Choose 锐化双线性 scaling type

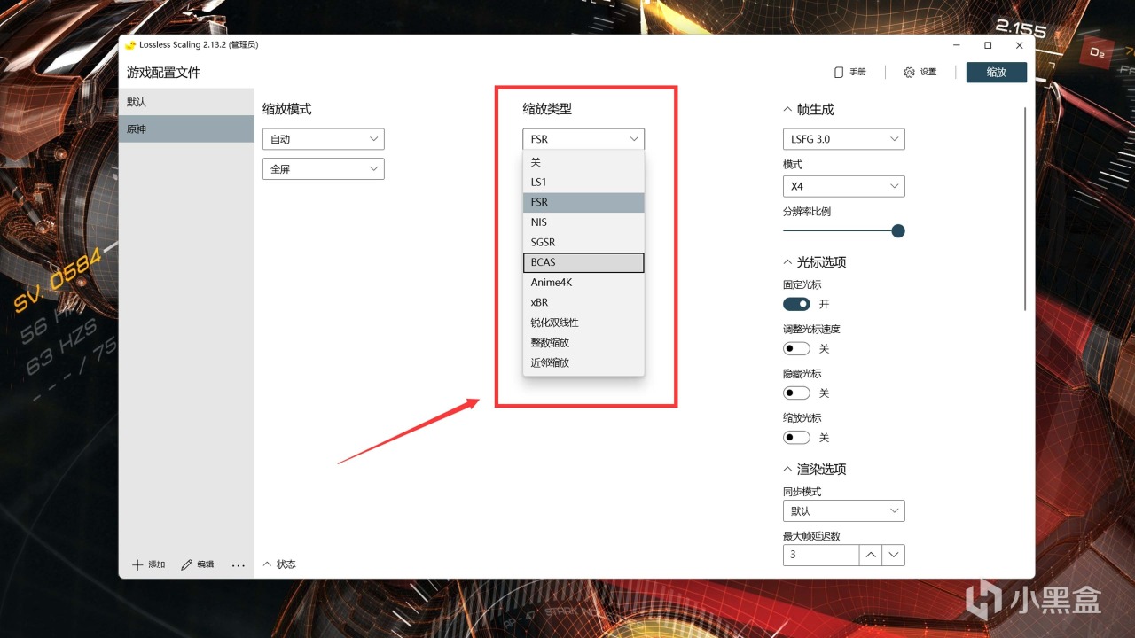[x=583, y=323]
